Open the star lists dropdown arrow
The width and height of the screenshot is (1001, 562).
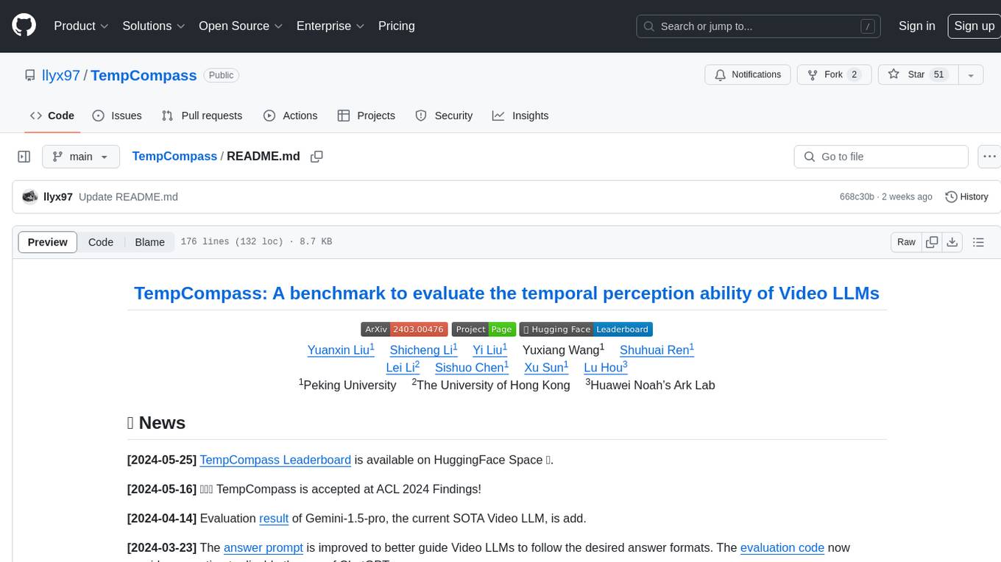coord(971,75)
